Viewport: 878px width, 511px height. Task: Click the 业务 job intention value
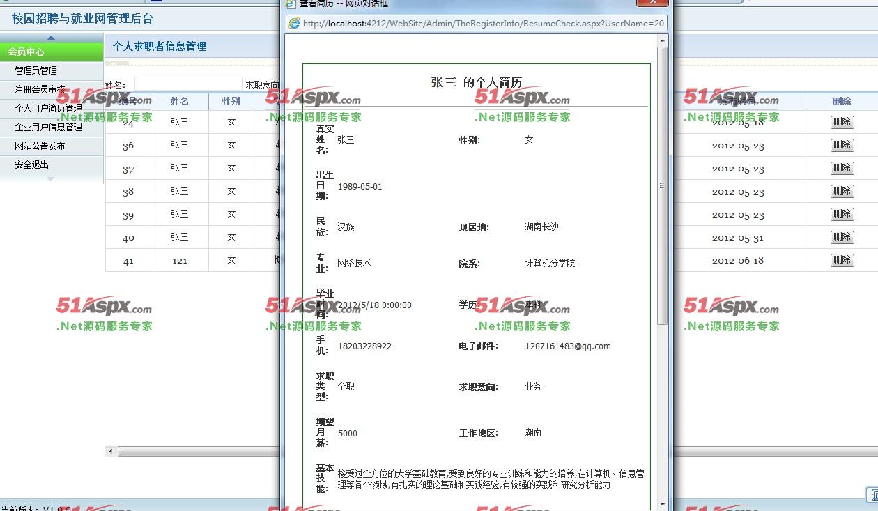click(x=534, y=386)
